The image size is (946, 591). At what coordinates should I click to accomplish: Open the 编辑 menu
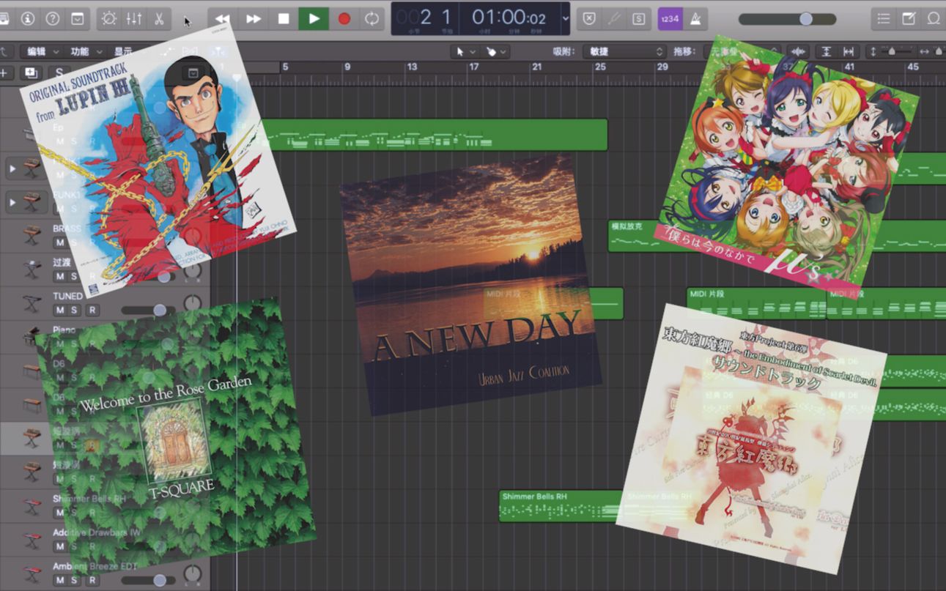click(x=41, y=51)
